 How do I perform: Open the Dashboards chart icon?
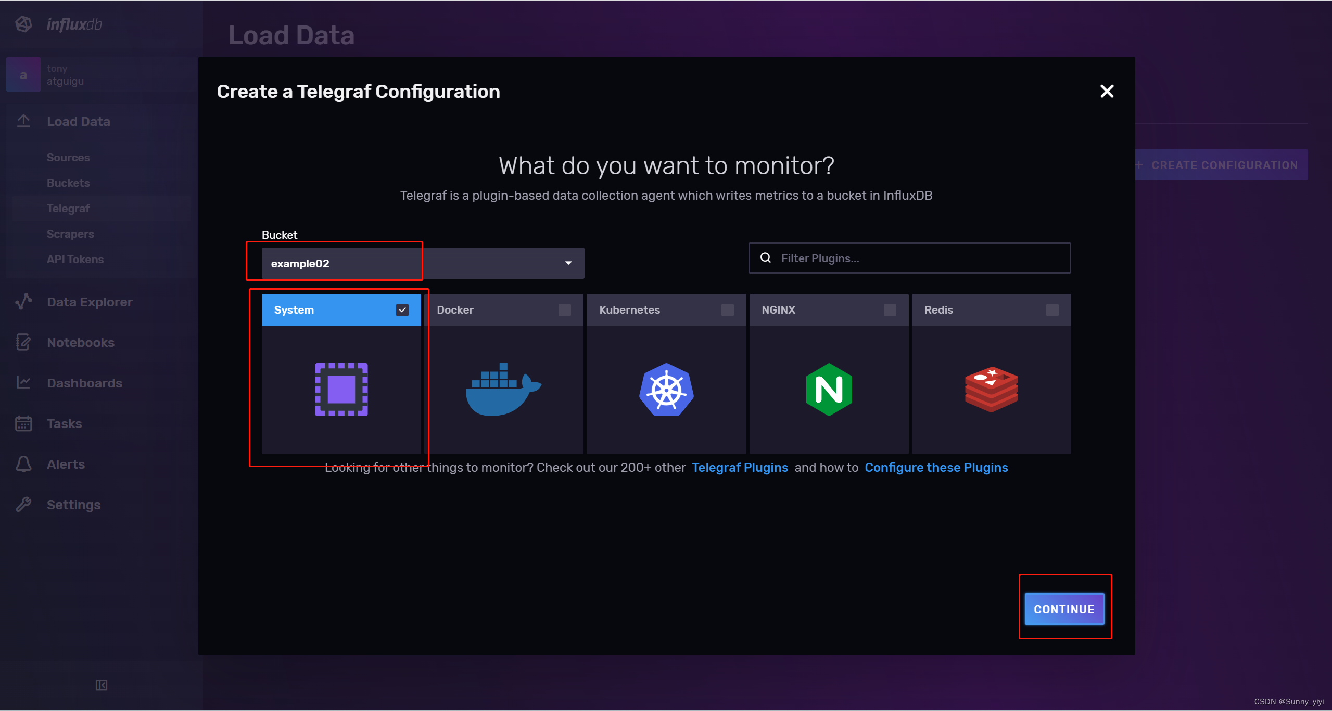[23, 383]
